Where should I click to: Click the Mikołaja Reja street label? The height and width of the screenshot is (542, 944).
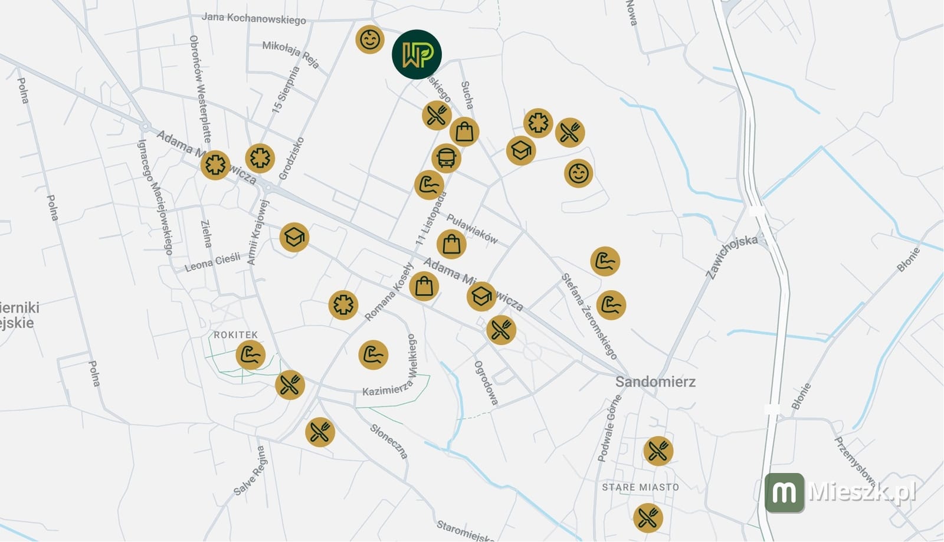tap(291, 54)
